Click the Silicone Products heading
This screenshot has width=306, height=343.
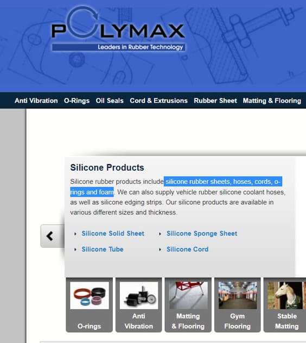(x=107, y=167)
